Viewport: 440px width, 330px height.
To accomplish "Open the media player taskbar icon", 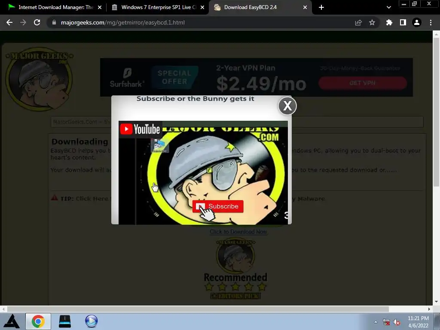I will pos(92,321).
